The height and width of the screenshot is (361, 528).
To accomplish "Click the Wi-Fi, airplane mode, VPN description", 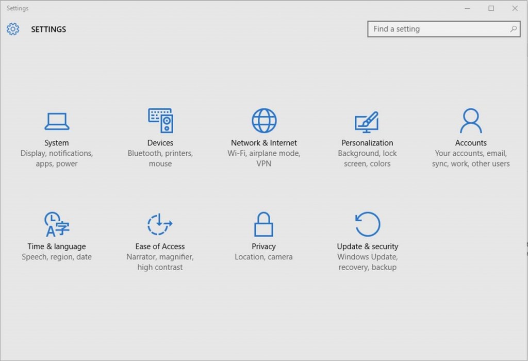I will 263,158.
